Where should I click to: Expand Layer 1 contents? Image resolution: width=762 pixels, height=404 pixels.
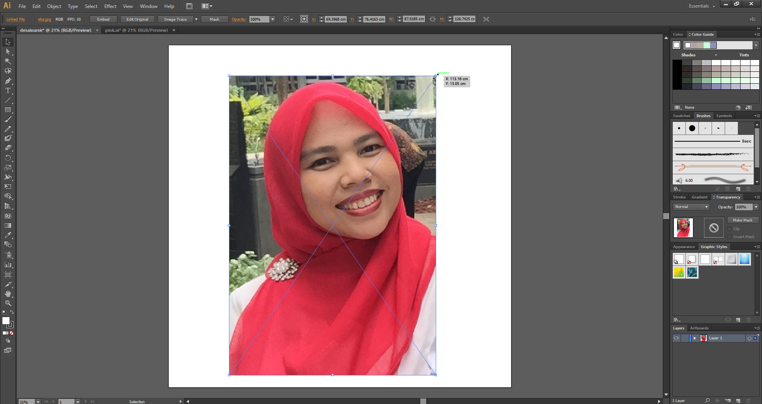tap(695, 338)
